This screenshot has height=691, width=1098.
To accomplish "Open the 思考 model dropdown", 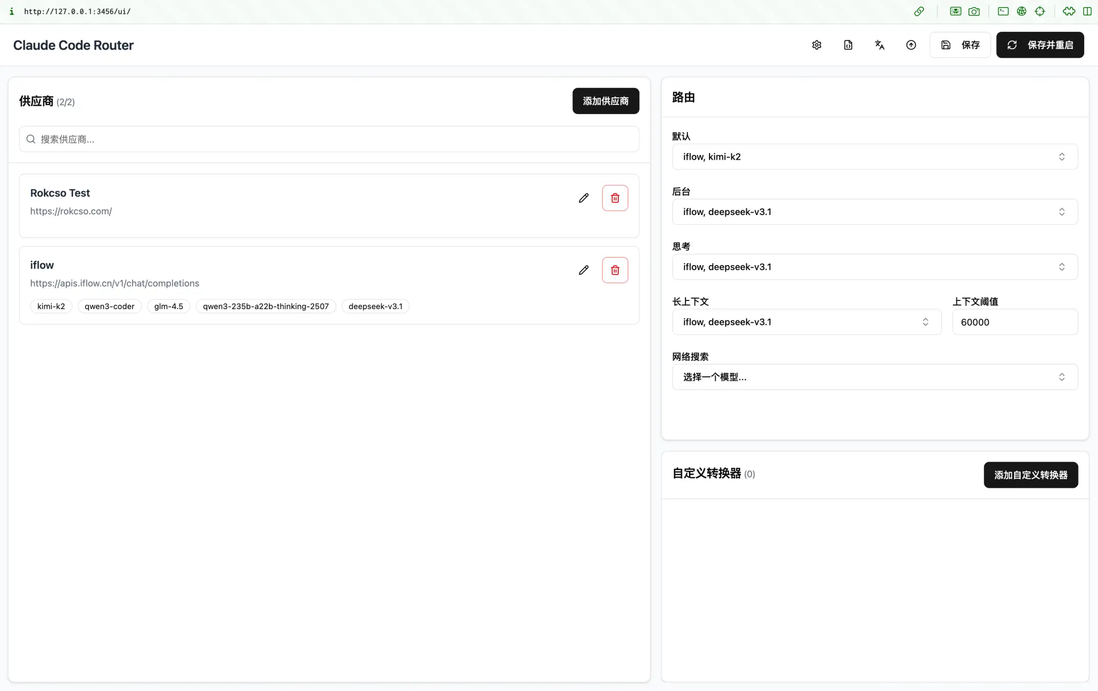I will (874, 267).
